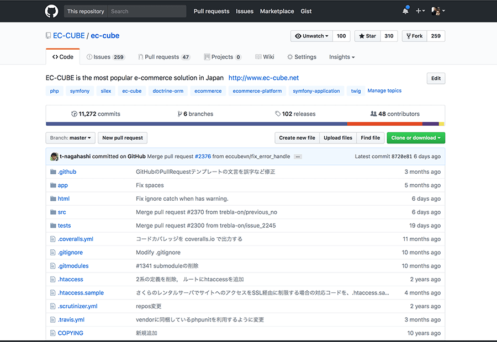Viewport: 497px width, 342px height.
Task: Click the commits history icon showing 11,272 commits
Action: coord(75,114)
